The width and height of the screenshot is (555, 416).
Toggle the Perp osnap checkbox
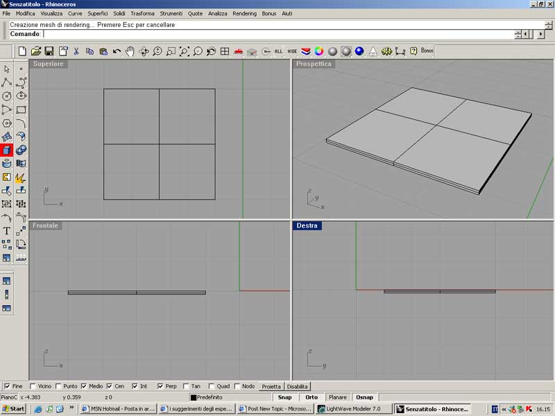[x=160, y=386]
